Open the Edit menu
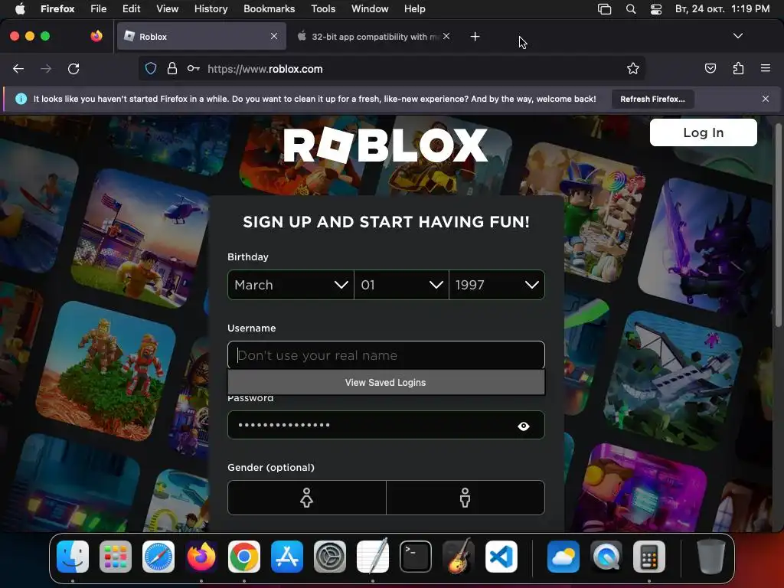The width and height of the screenshot is (784, 588). point(131,8)
